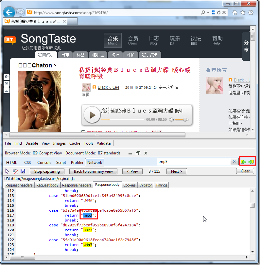Image resolution: width=260 pixels, height=265 pixels.
Task: Clear the .mp3 search box
Action: pos(234,162)
